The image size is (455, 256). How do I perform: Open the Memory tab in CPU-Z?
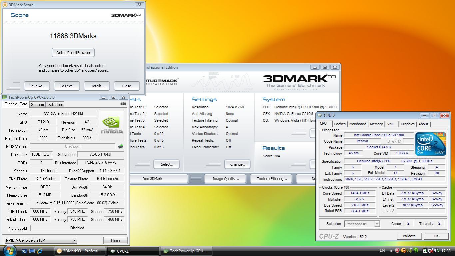pyautogui.click(x=376, y=124)
